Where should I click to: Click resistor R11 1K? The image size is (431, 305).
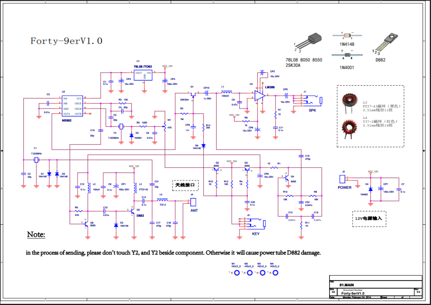(301, 225)
